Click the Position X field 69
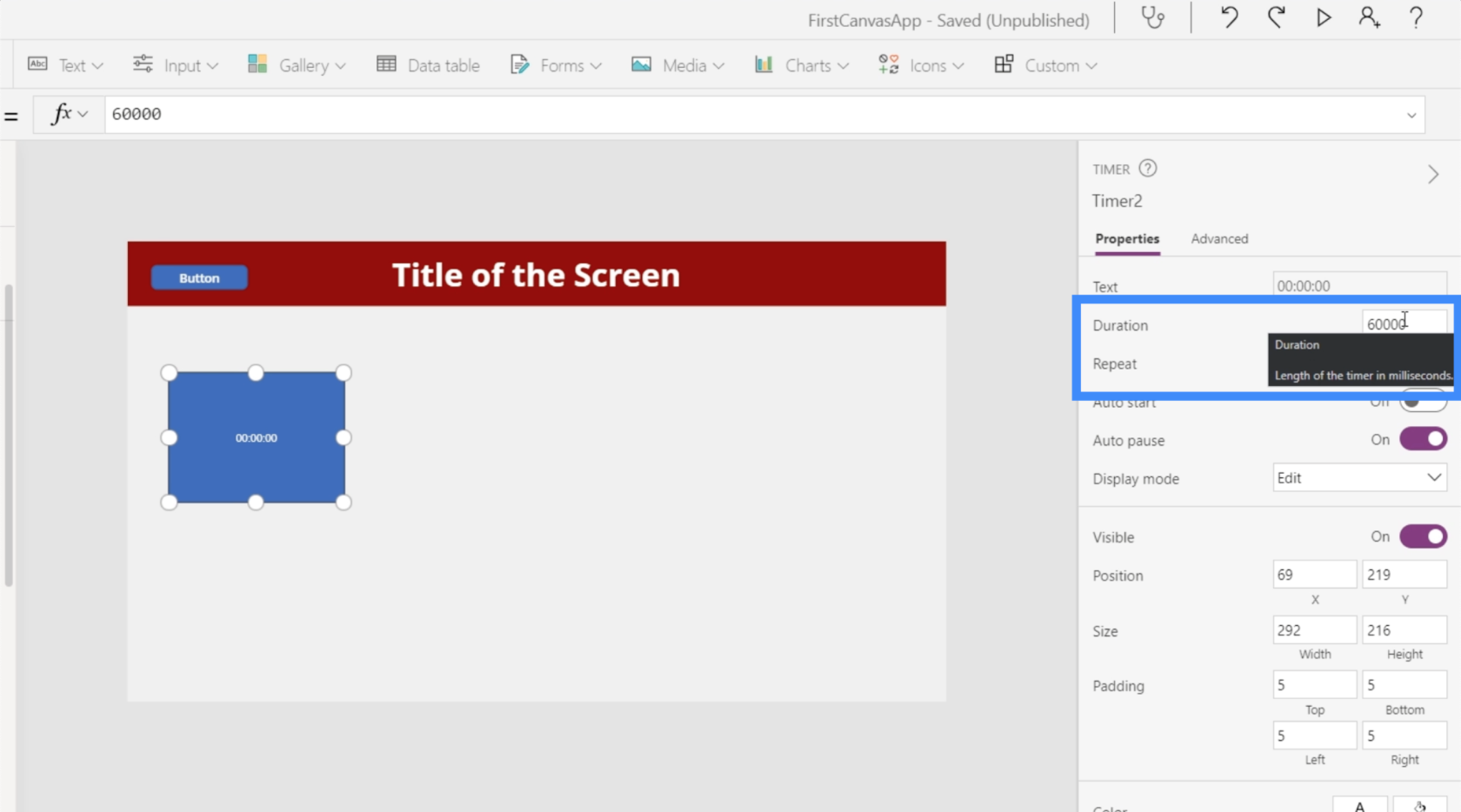 point(1314,575)
